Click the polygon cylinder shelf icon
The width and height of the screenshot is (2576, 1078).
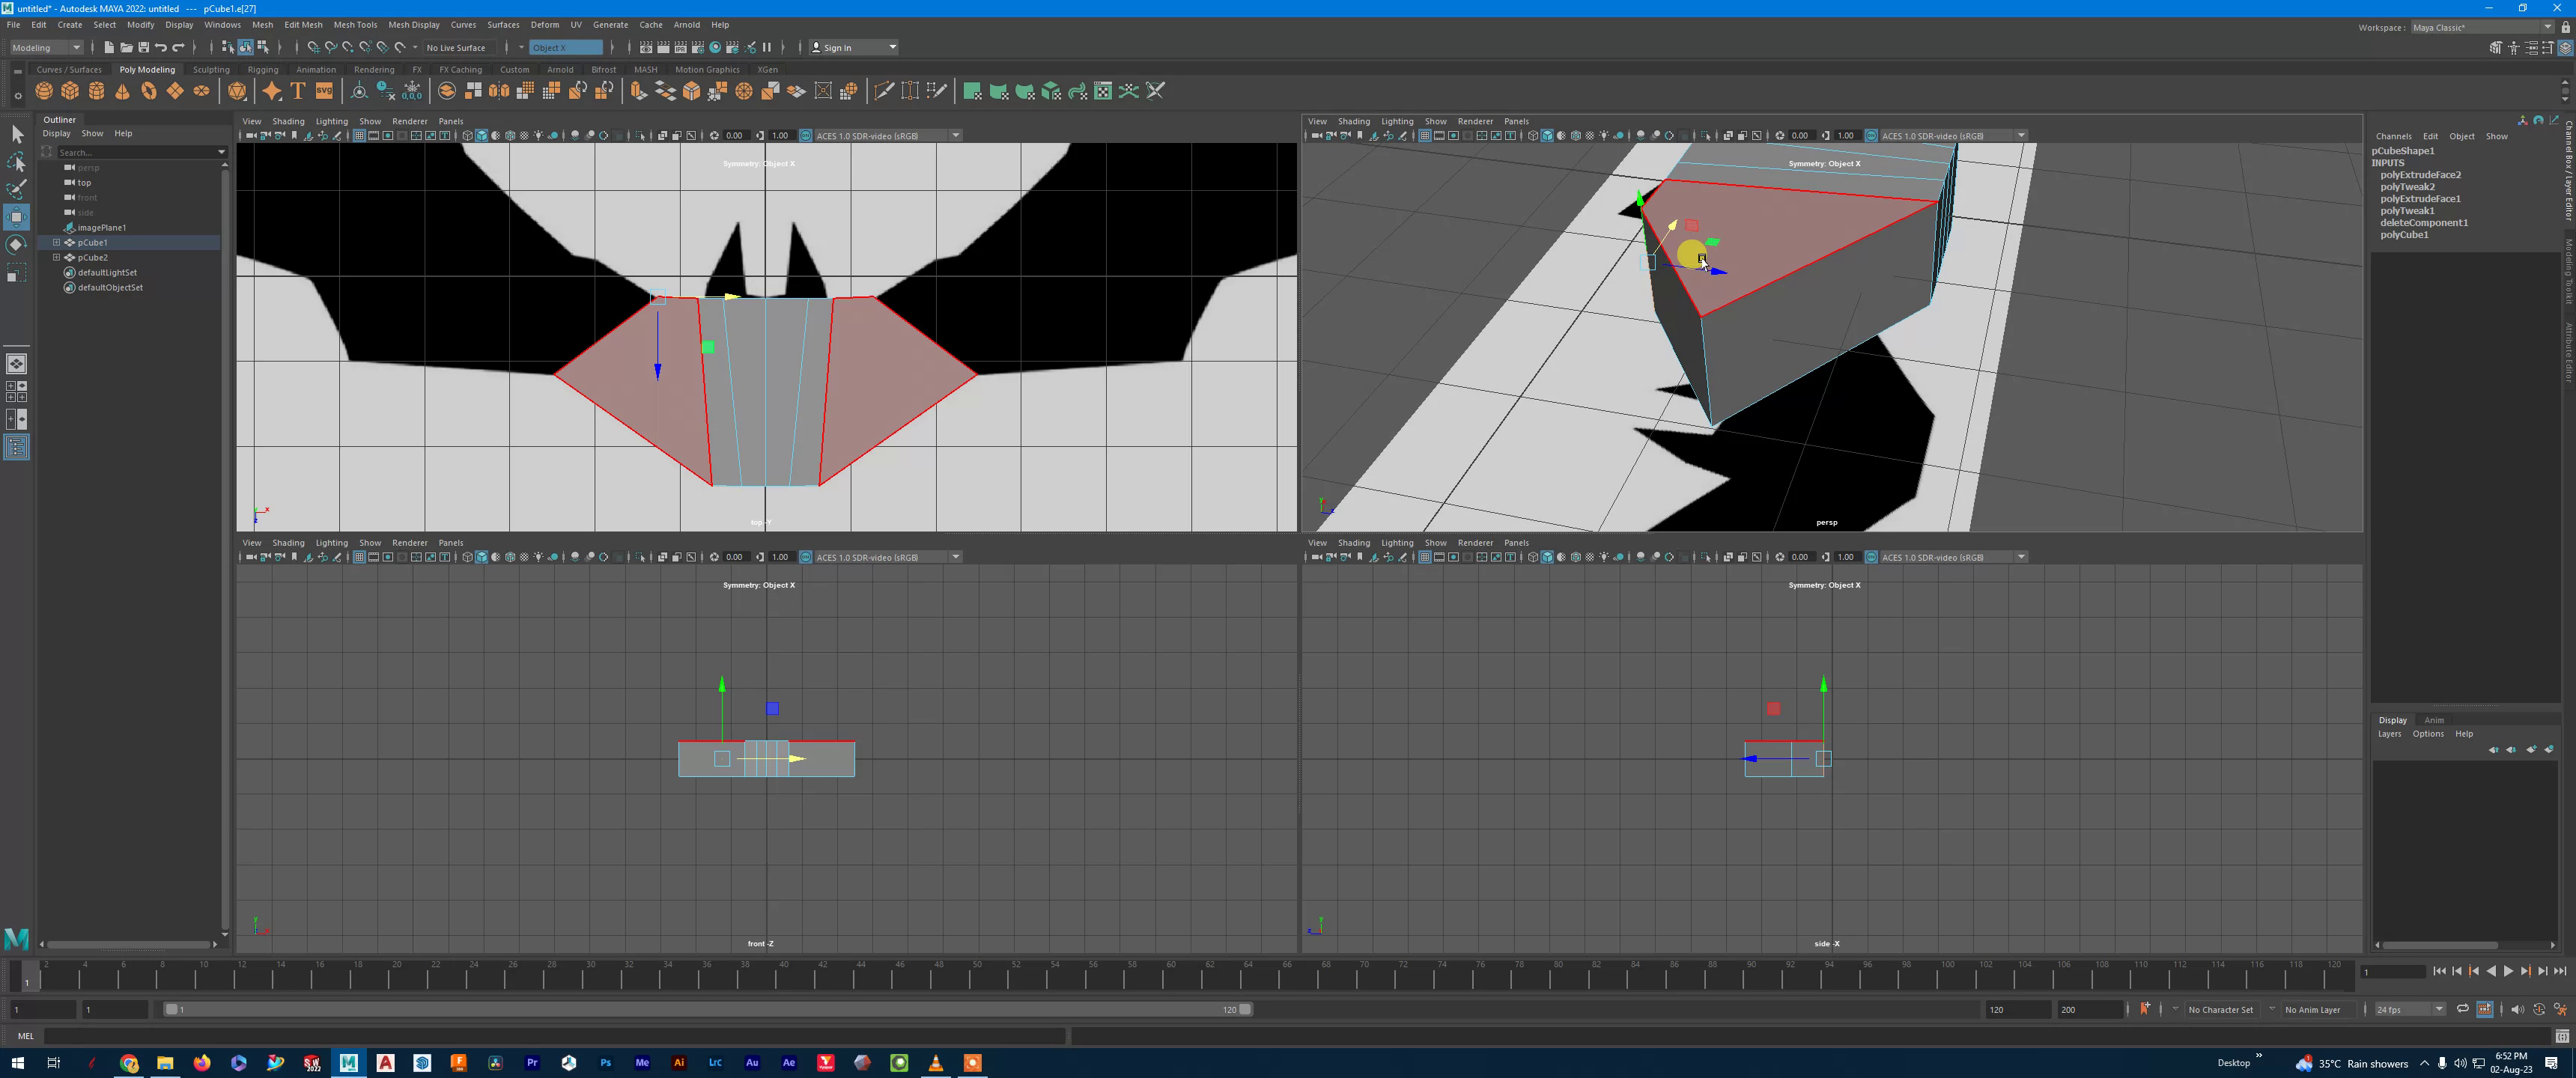[x=97, y=91]
